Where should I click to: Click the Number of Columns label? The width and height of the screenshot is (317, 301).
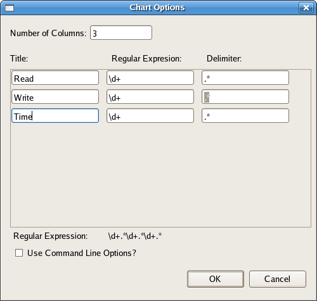(x=48, y=33)
